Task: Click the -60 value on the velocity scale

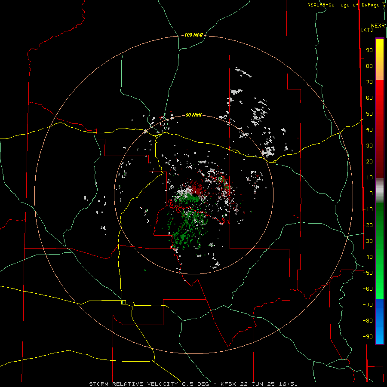Action: [x=368, y=289]
